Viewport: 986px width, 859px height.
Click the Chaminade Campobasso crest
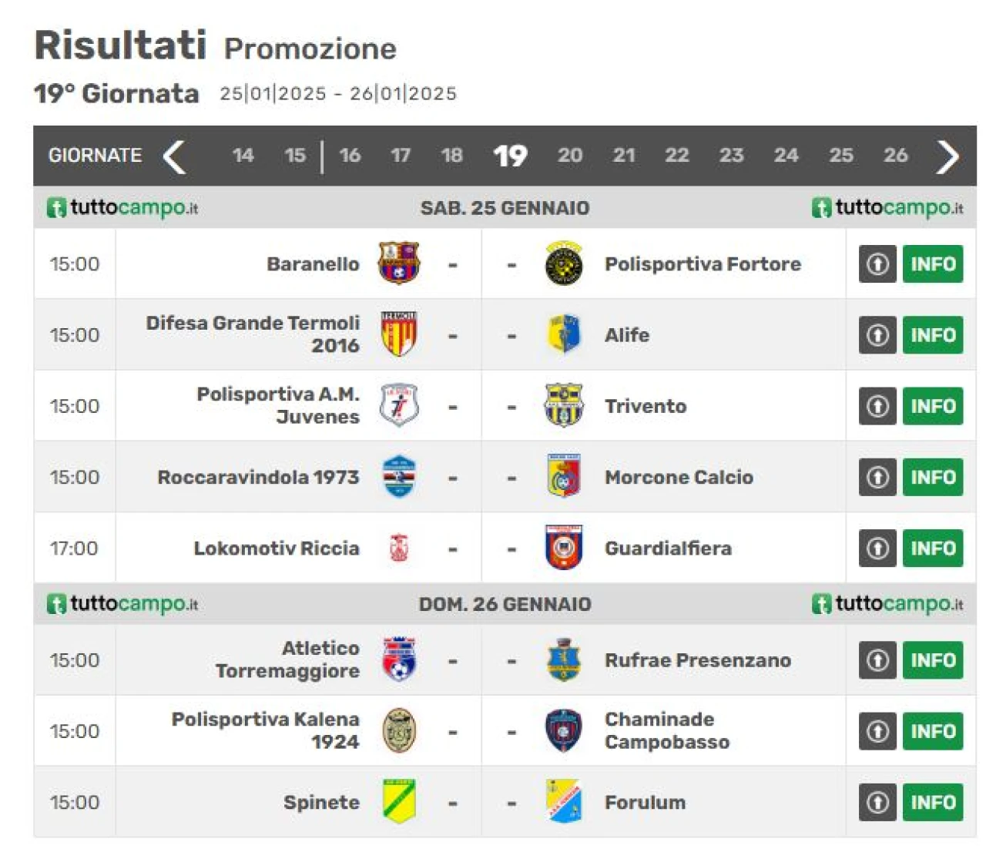pos(564,730)
